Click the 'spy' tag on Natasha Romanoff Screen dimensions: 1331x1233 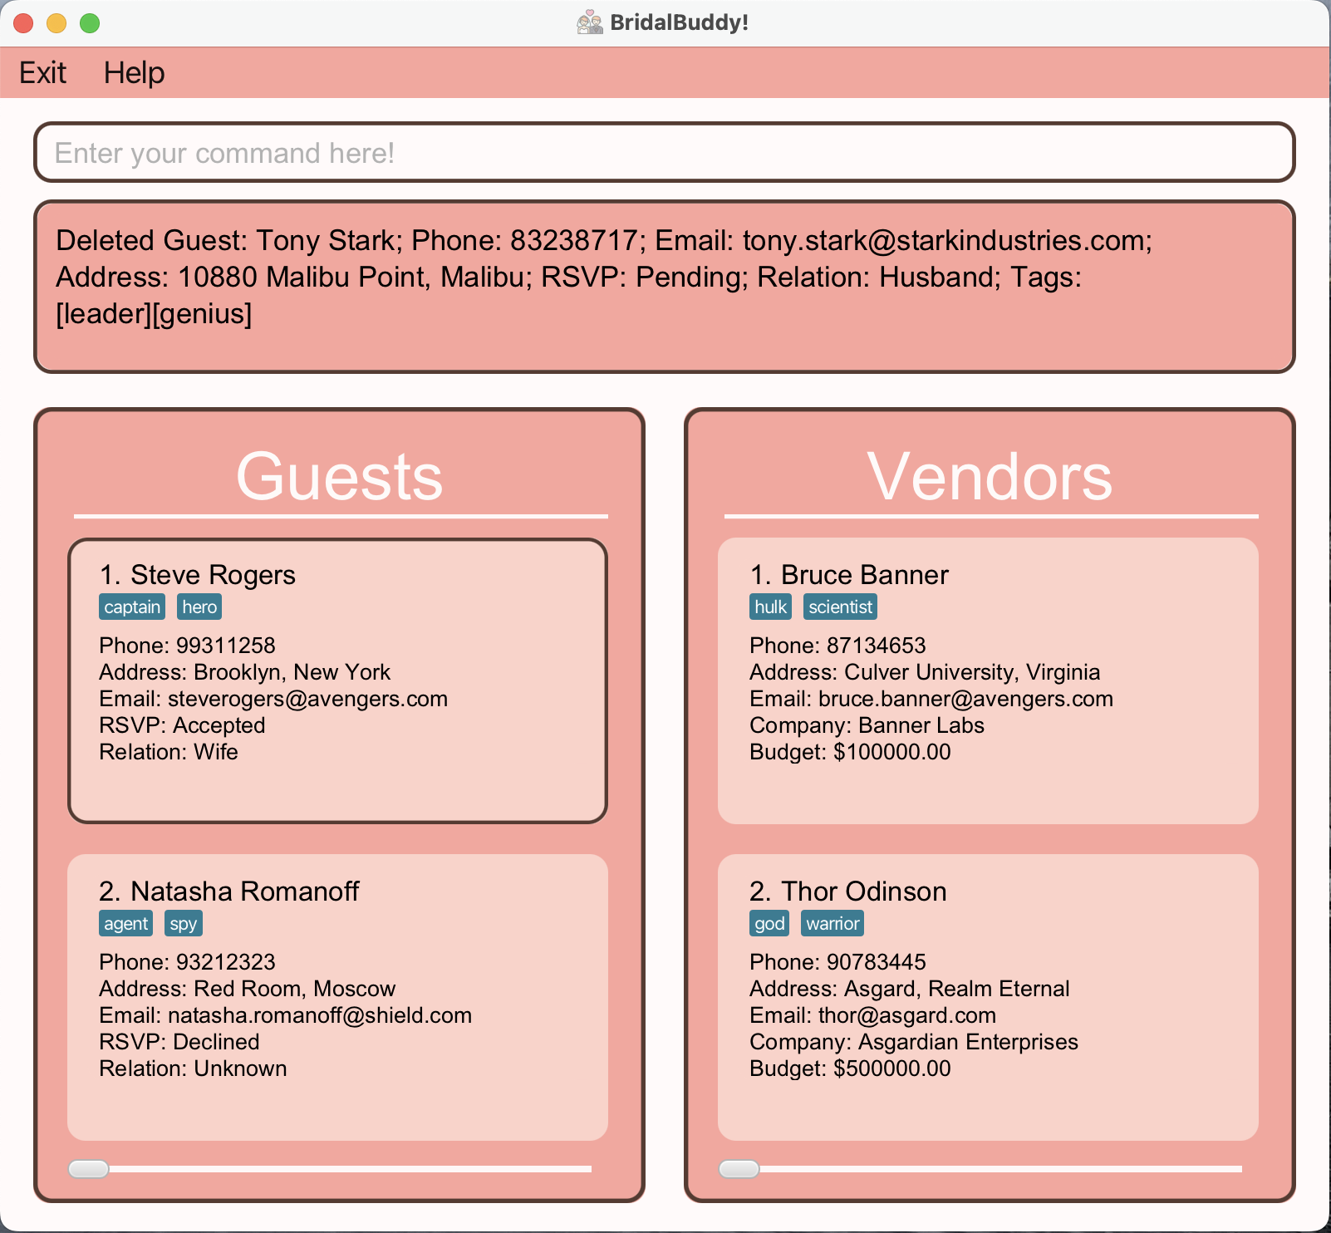[x=184, y=923]
